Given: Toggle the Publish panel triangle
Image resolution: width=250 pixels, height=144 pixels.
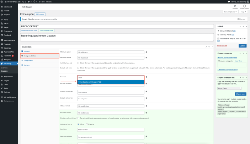Looking at the screenshot, I should 246,26.
